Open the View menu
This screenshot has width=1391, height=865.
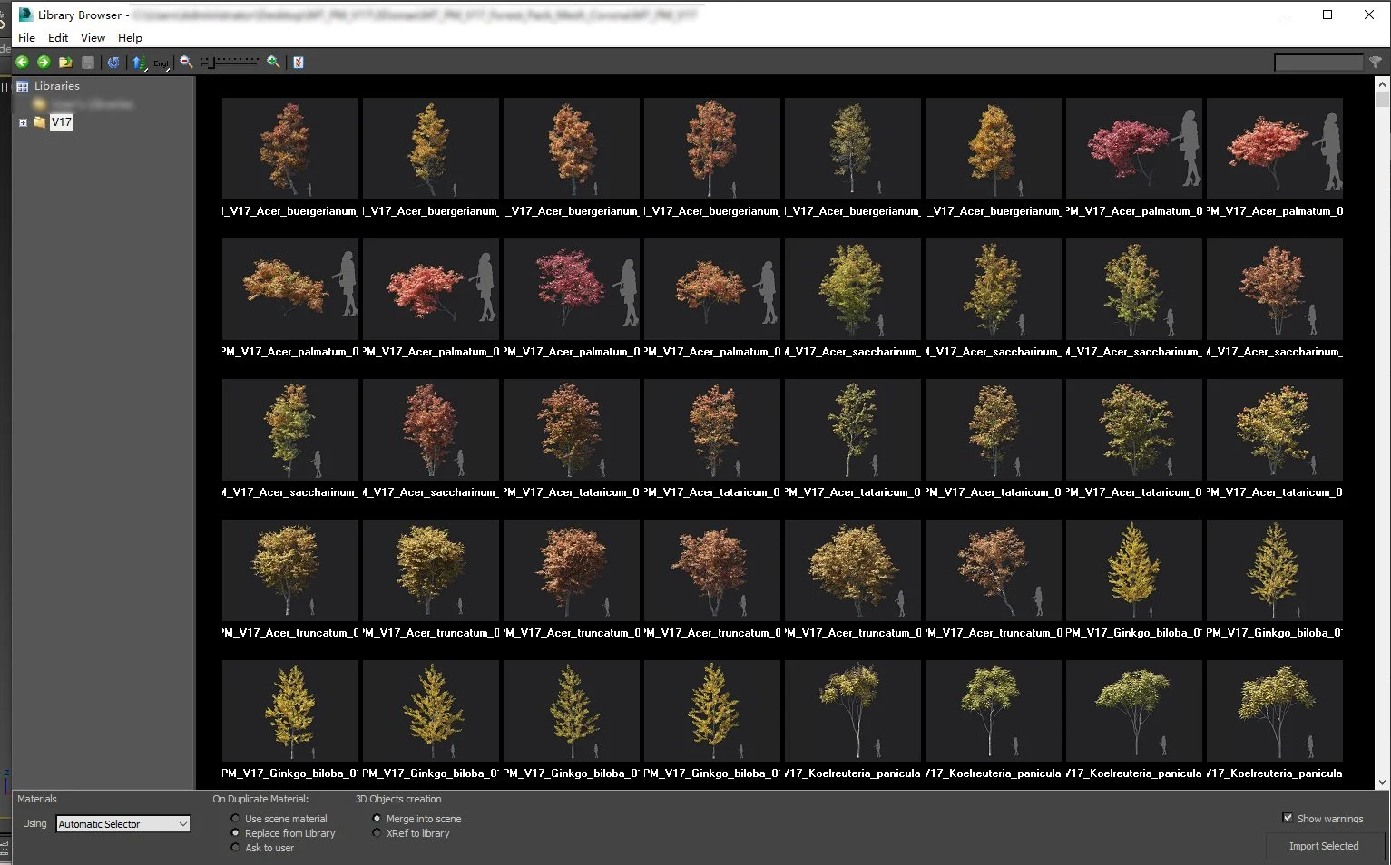pyautogui.click(x=92, y=37)
